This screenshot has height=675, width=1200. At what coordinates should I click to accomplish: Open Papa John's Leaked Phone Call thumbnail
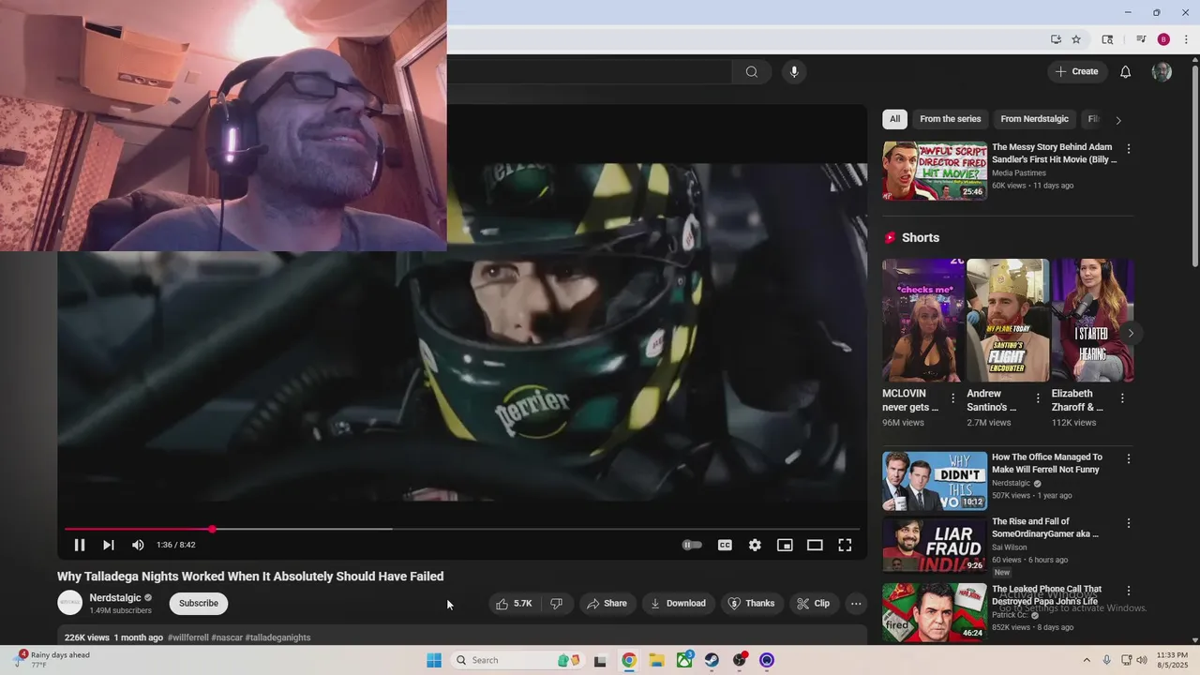[935, 612]
